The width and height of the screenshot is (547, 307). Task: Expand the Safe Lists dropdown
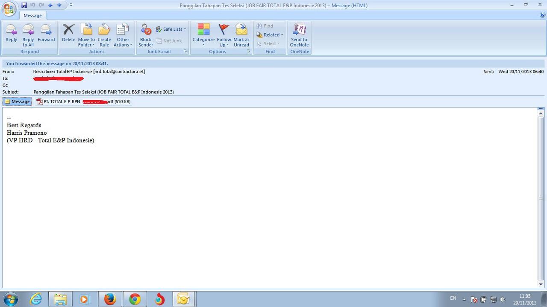click(171, 29)
